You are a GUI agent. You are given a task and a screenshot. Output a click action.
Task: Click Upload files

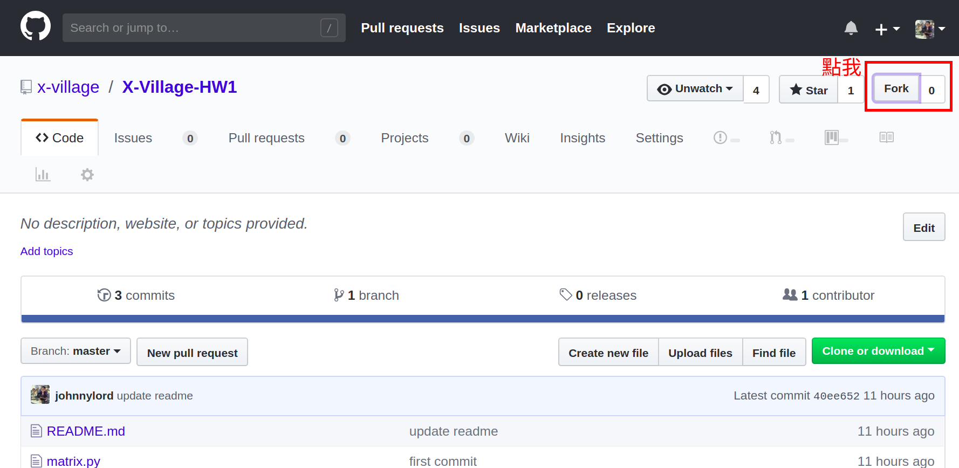click(x=700, y=353)
